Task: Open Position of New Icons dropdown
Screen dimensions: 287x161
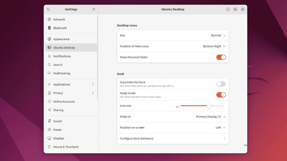Action: pos(214,47)
